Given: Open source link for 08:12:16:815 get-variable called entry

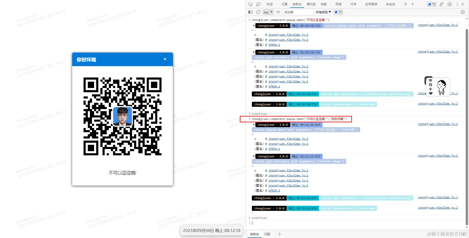Looking at the screenshot, I should point(438,156).
